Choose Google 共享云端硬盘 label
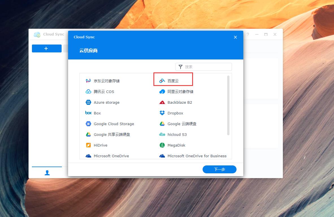This screenshot has width=334, height=217. pyautogui.click(x=112, y=134)
